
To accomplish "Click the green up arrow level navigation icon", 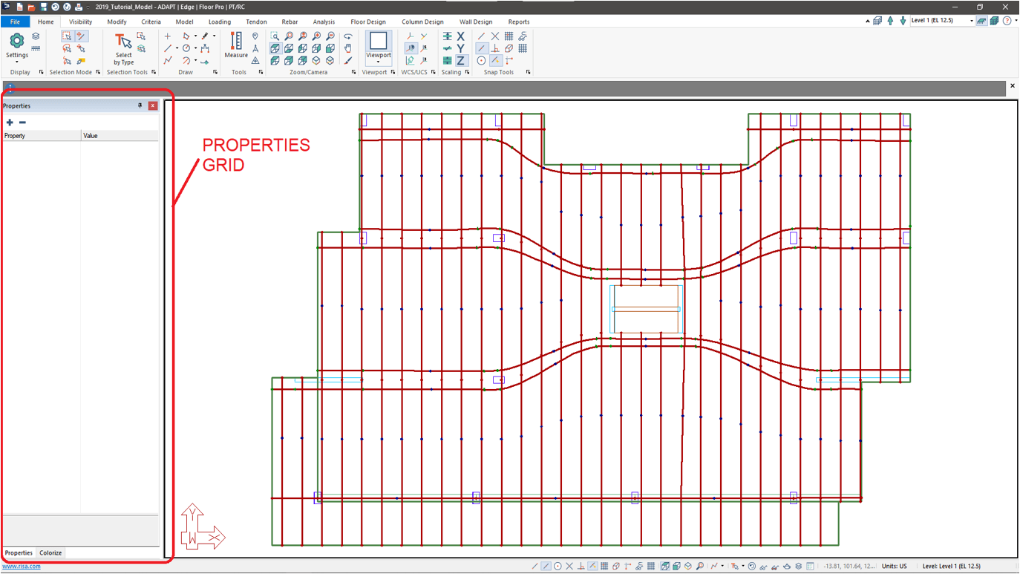I will pos(890,20).
